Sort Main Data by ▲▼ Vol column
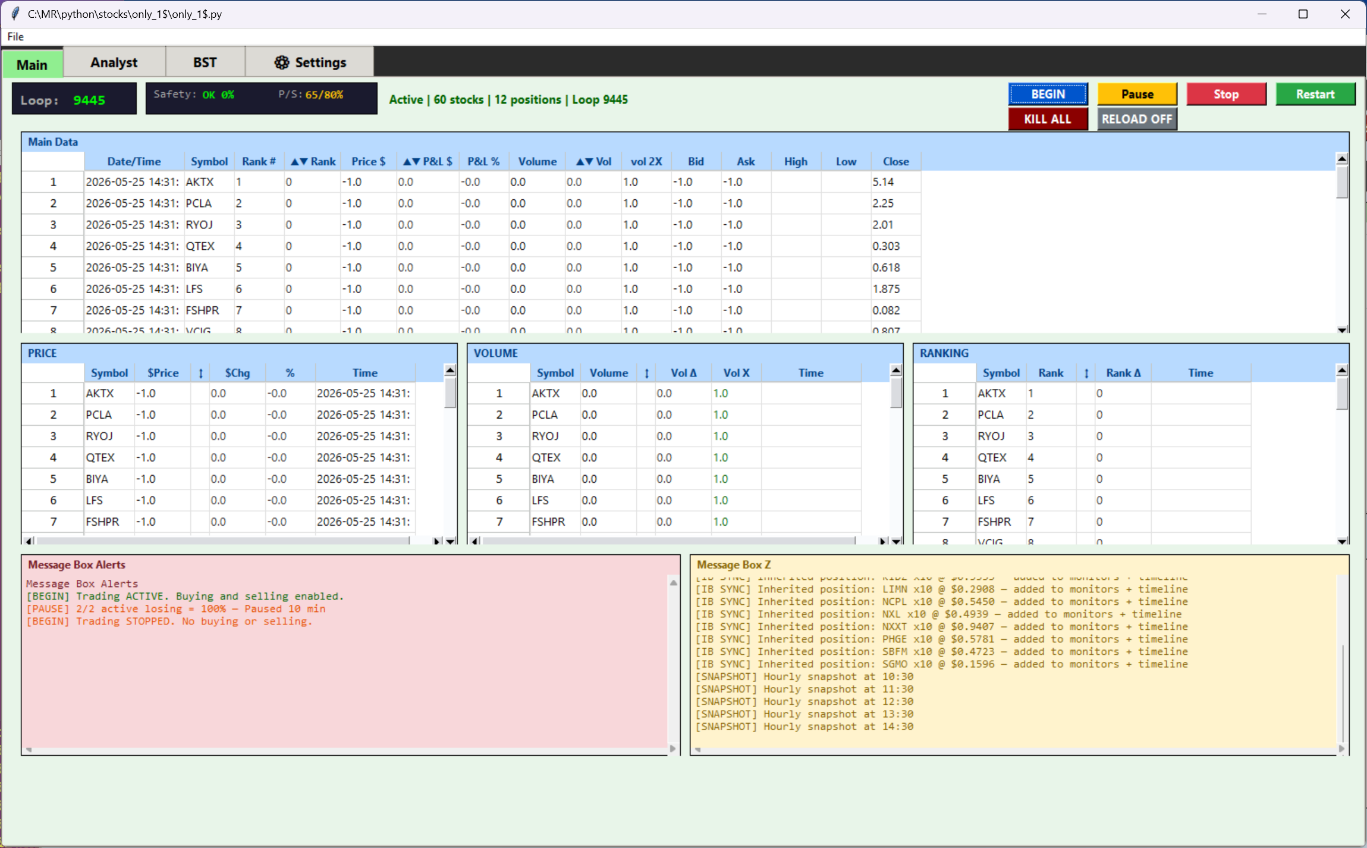This screenshot has width=1367, height=848. [593, 161]
